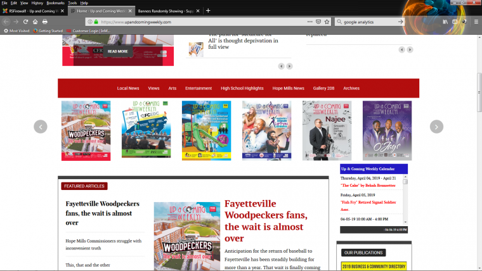Click the browser Forward arrow button
The image size is (482, 271).
coord(16,22)
